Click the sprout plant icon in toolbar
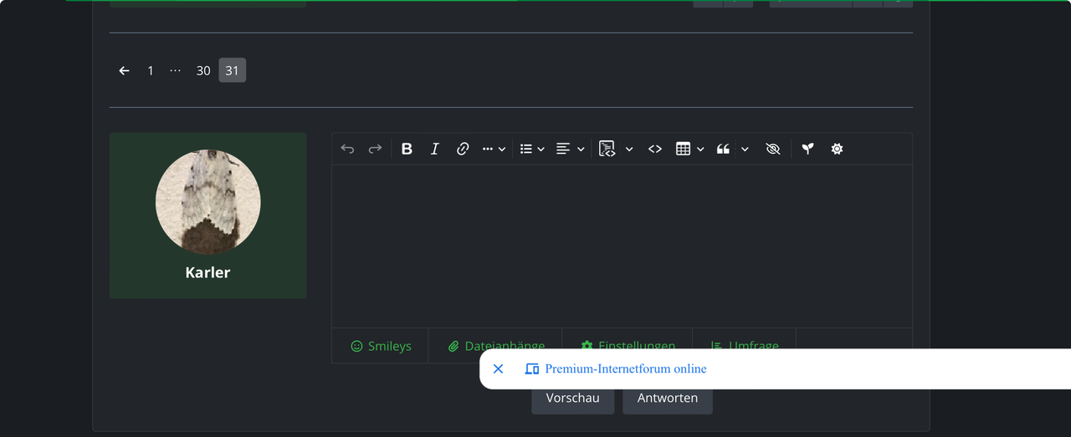1071x437 pixels. point(807,149)
